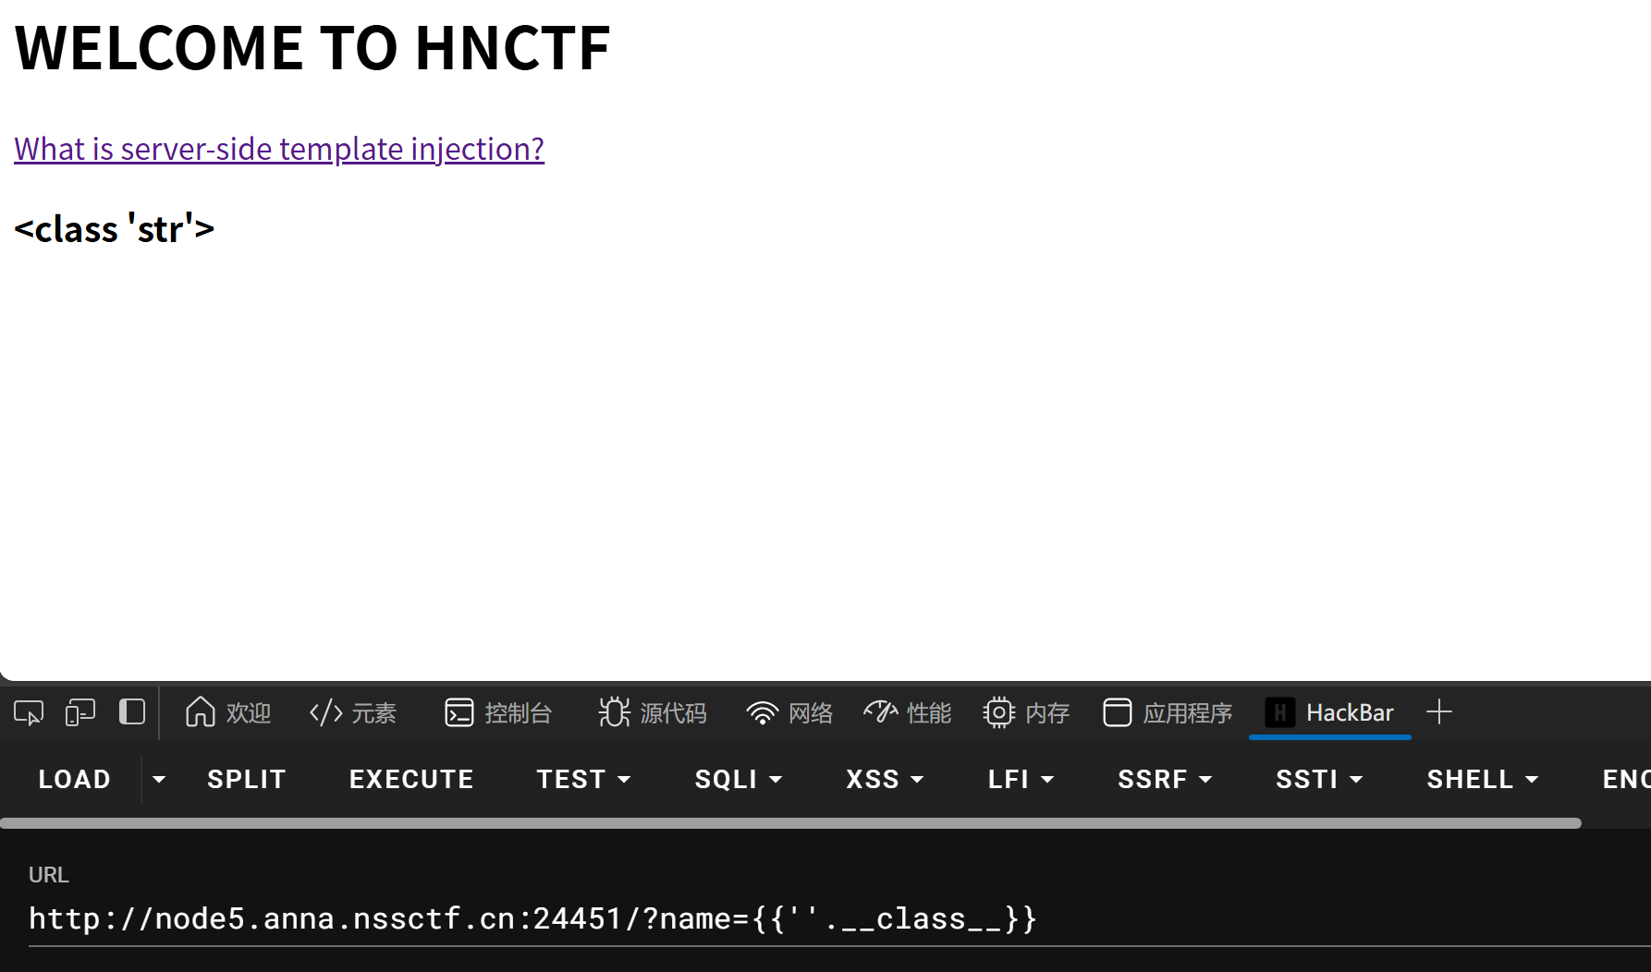
Task: Toggle the DevTools sidebar dock icon
Action: point(132,712)
